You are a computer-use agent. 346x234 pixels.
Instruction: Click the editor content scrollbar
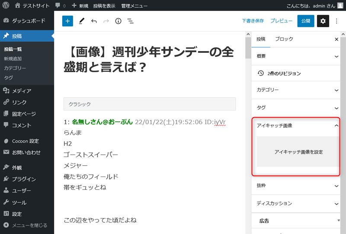(x=248, y=48)
